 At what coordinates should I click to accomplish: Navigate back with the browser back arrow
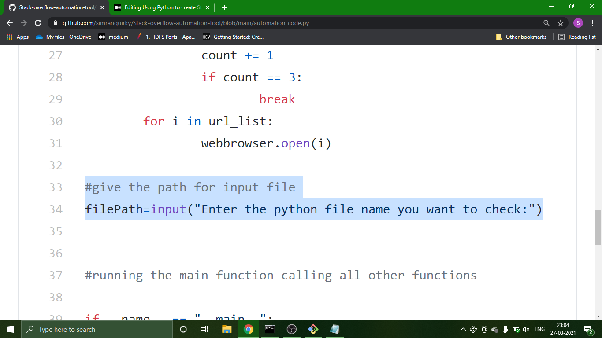click(9, 23)
